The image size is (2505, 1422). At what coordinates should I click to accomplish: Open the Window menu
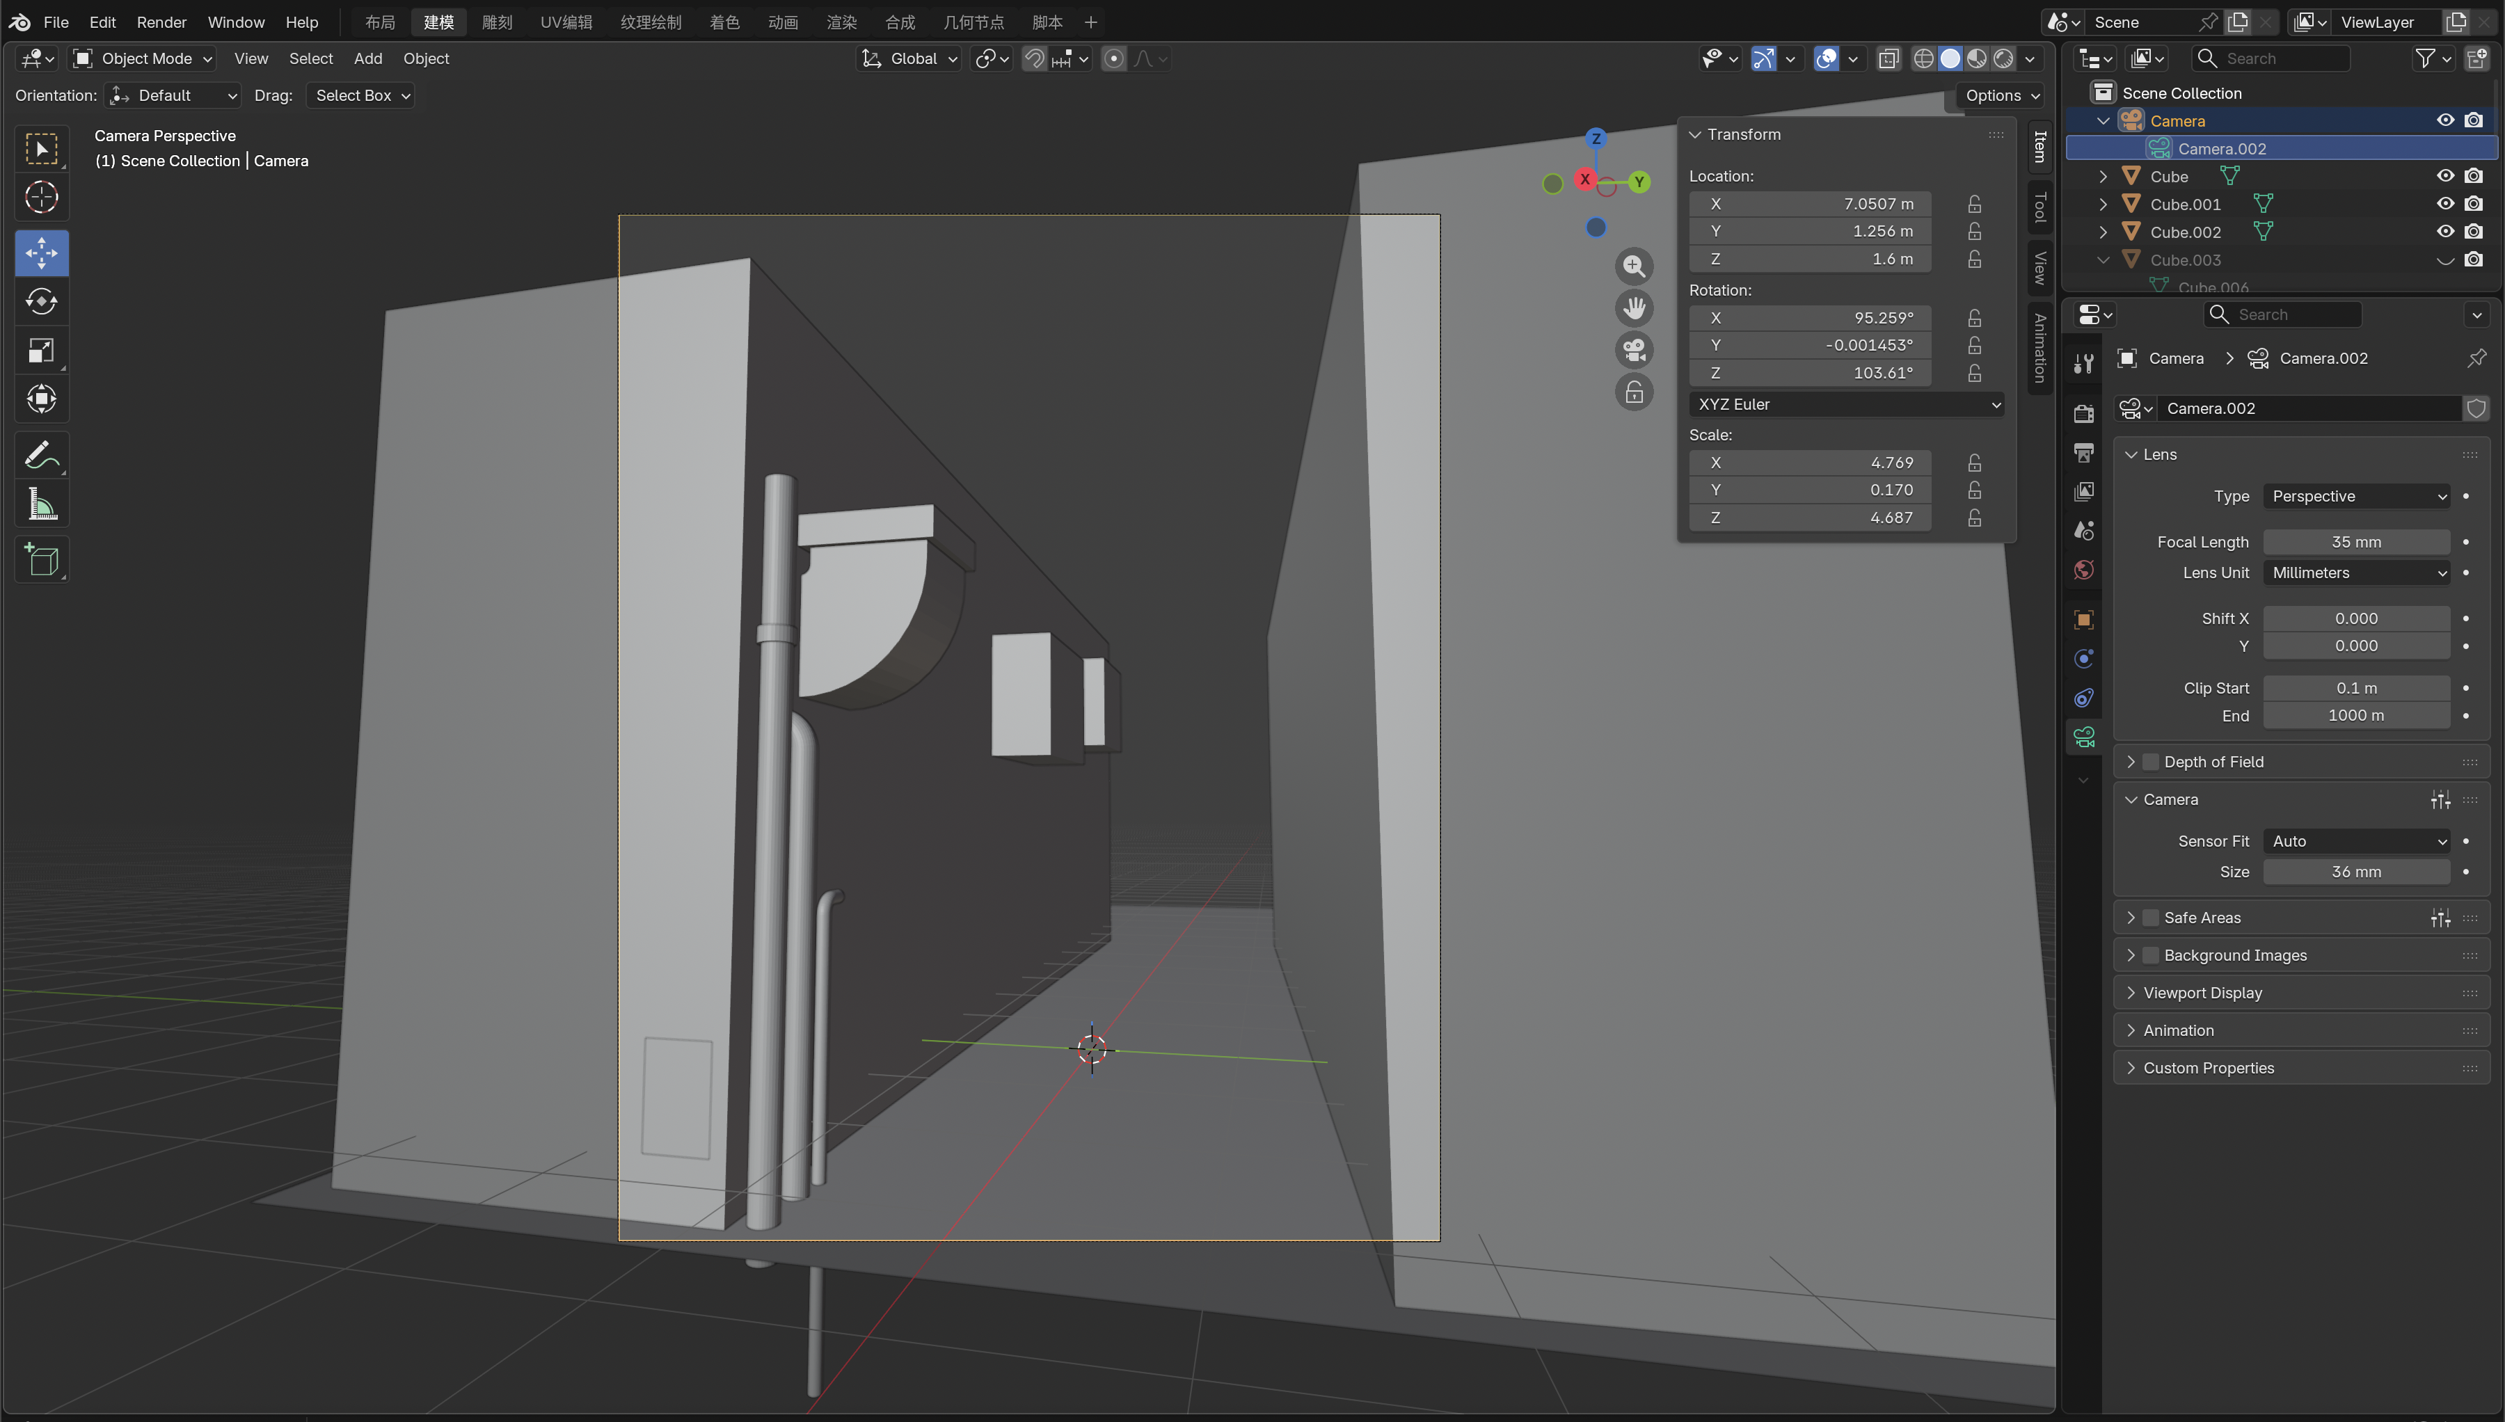[235, 22]
